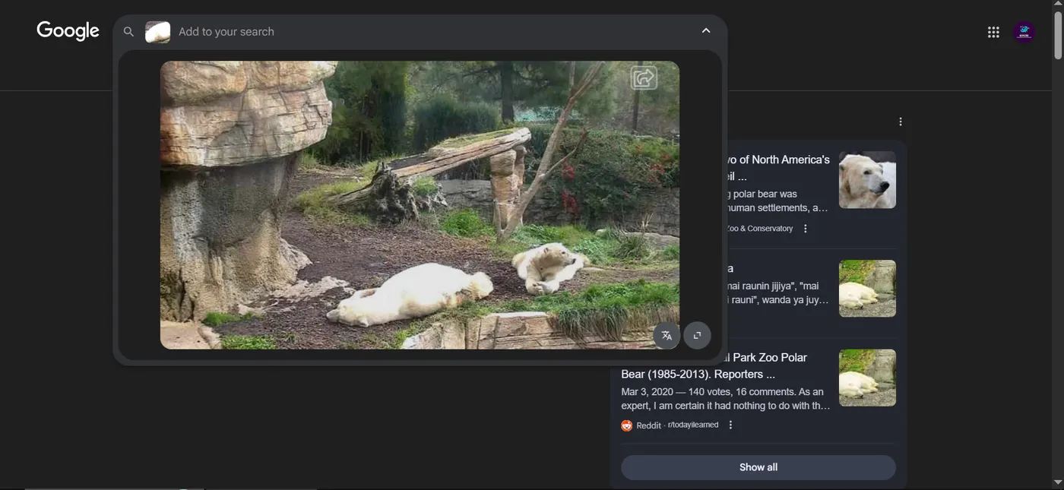Open the polar bear face result thumbnail
Image resolution: width=1064 pixels, height=490 pixels.
[867, 180]
